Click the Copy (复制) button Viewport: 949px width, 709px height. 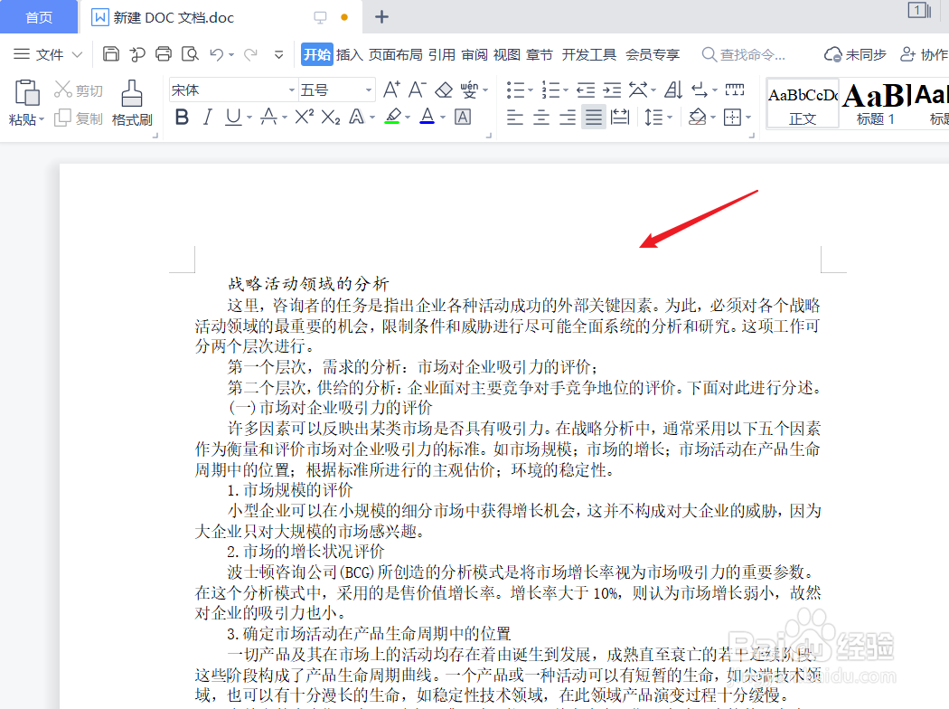(x=79, y=118)
